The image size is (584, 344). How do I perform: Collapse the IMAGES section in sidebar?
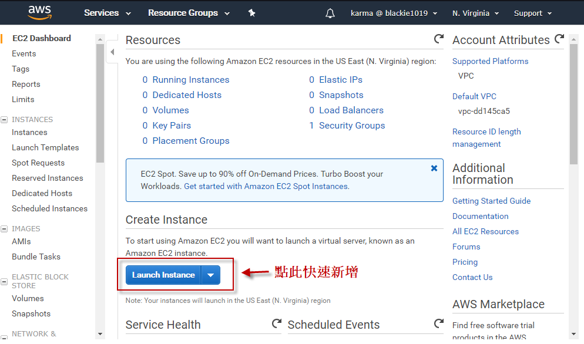pyautogui.click(x=5, y=229)
